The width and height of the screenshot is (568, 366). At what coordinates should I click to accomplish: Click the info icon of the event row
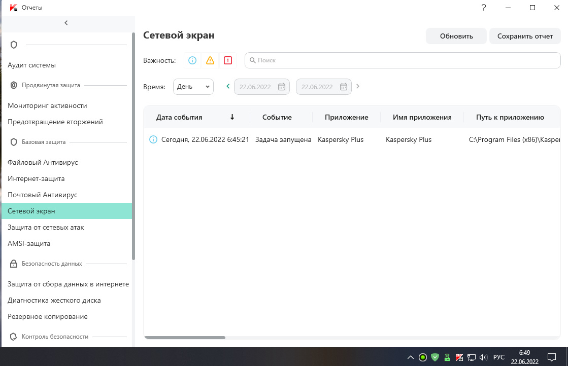coord(153,139)
